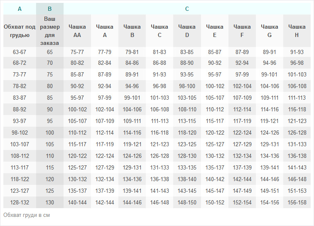Select the underbust range cell '63-67'
The image size is (314, 226).
(x=20, y=52)
